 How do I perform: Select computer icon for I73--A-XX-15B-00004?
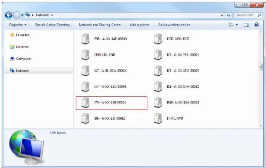[85, 103]
